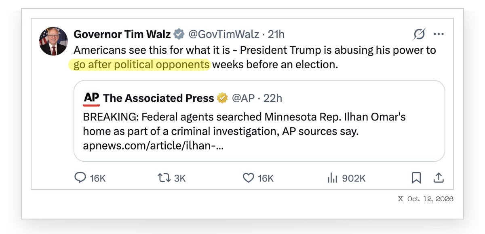
Task: Click the 22h quoted tweet timestamp
Action: pos(273,98)
